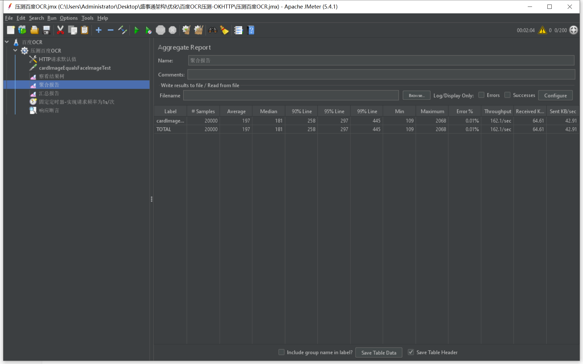Collapse the 压测百度OCR thread group
This screenshot has height=364, width=583.
click(15, 50)
